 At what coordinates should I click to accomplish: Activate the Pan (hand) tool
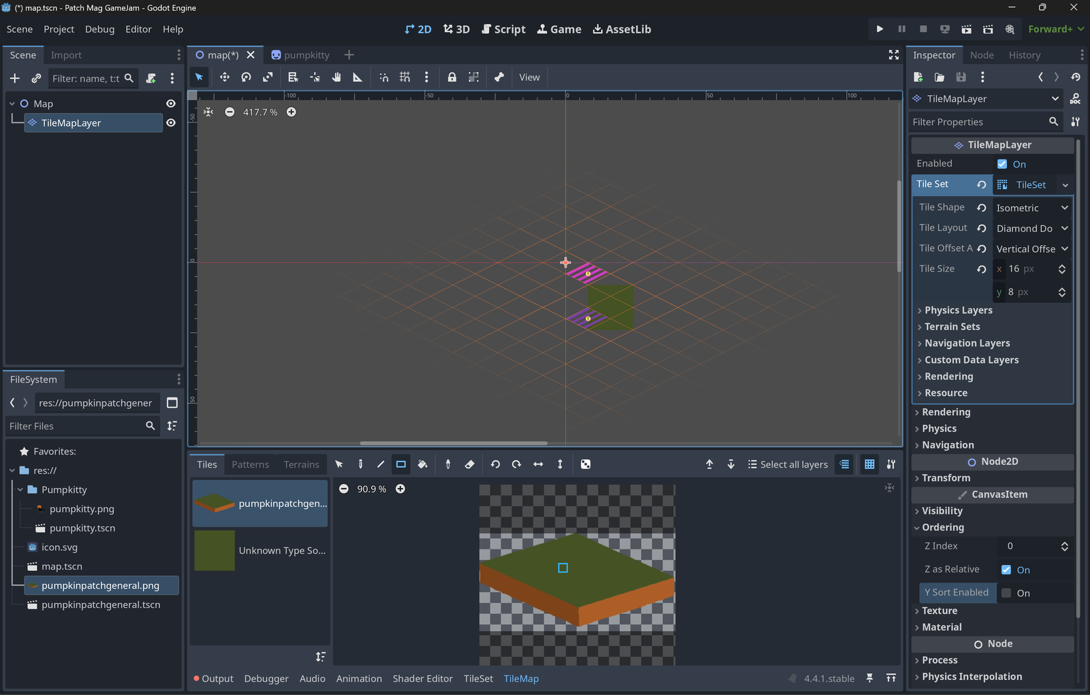(x=336, y=77)
